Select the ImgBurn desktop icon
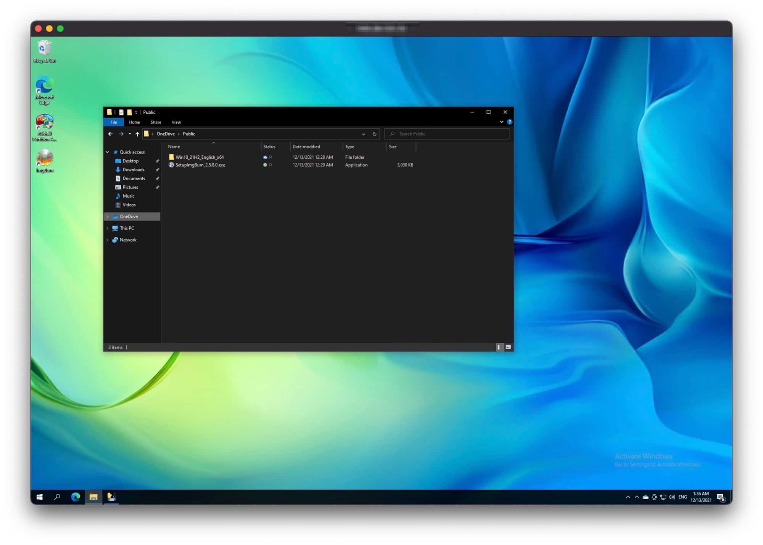 [45, 161]
